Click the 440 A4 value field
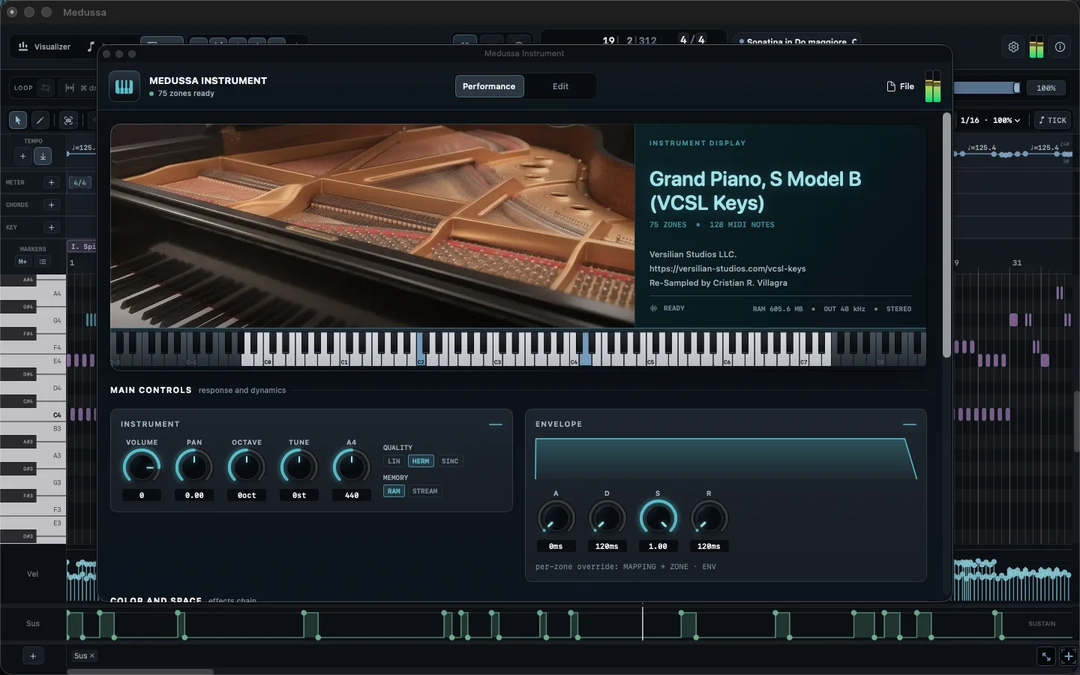Image resolution: width=1080 pixels, height=675 pixels. (352, 496)
